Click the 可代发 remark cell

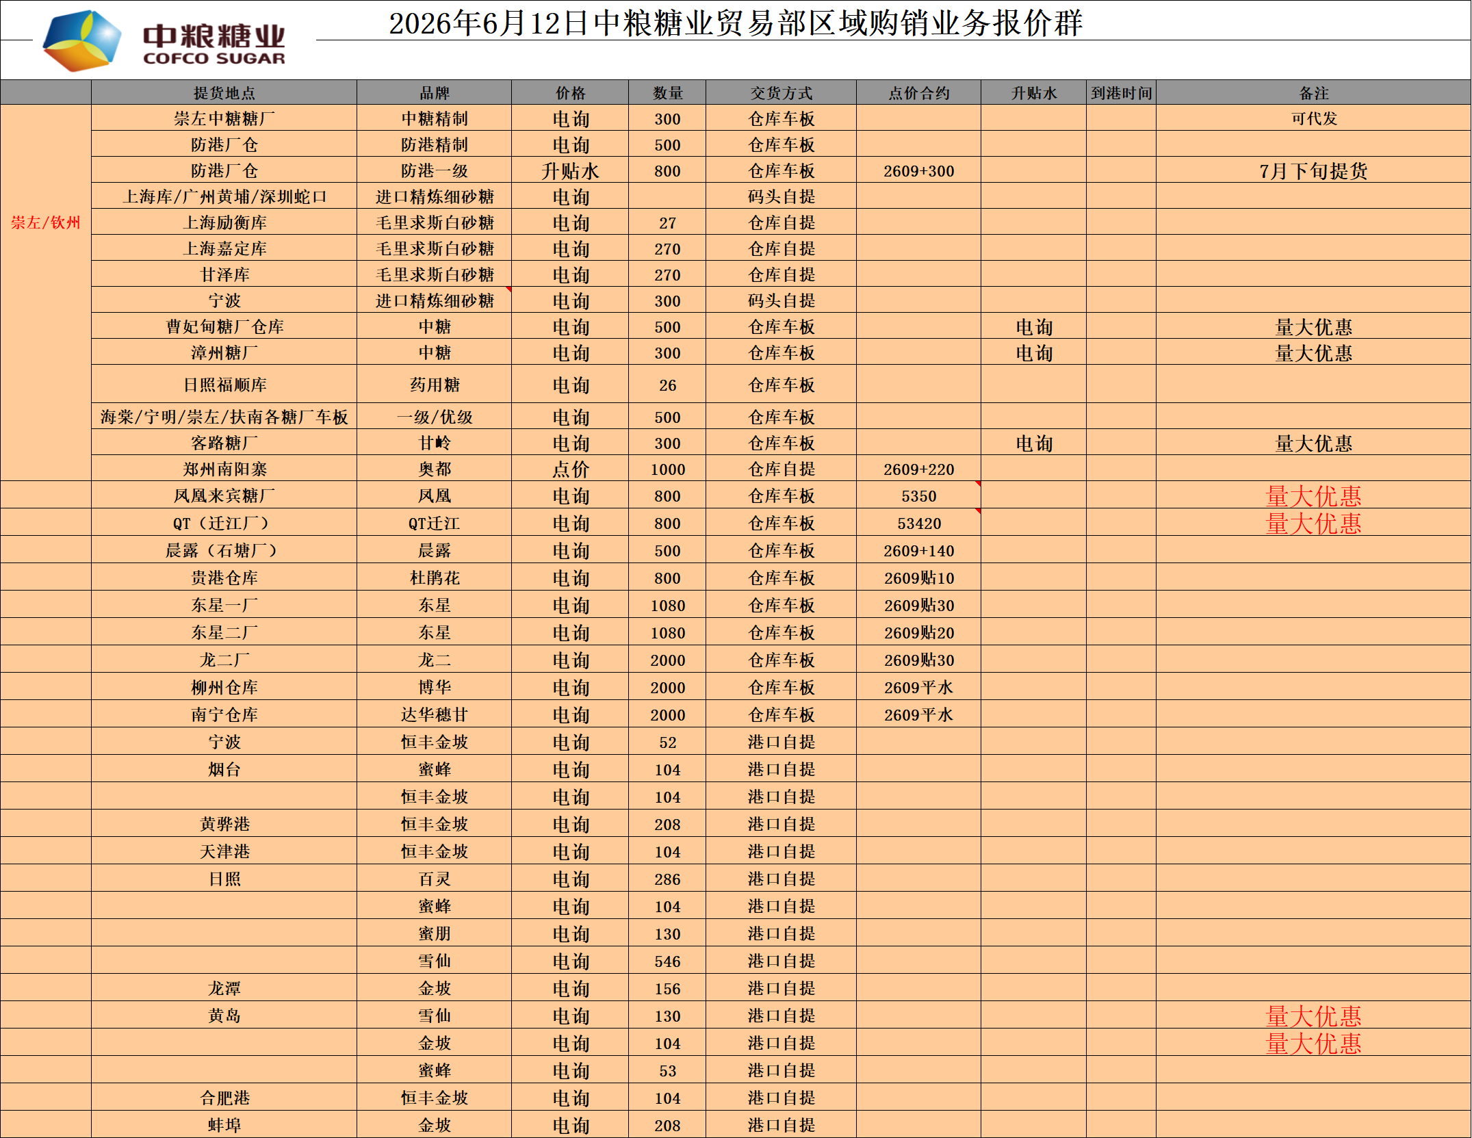[1314, 119]
